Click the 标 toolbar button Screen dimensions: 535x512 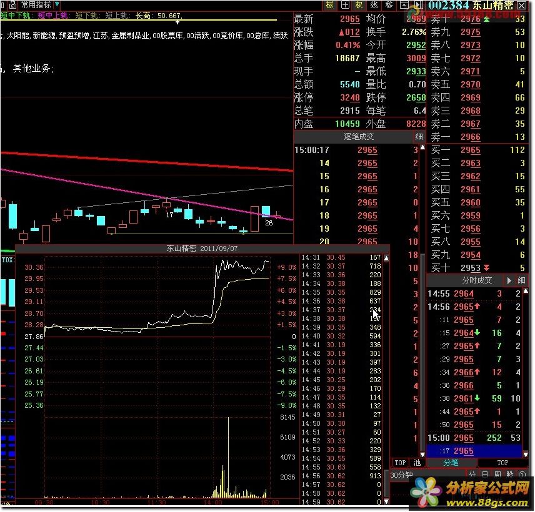click(x=329, y=5)
